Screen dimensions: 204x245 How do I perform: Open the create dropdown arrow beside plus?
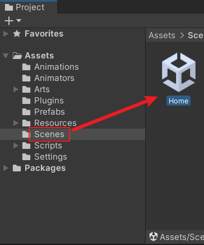18,20
